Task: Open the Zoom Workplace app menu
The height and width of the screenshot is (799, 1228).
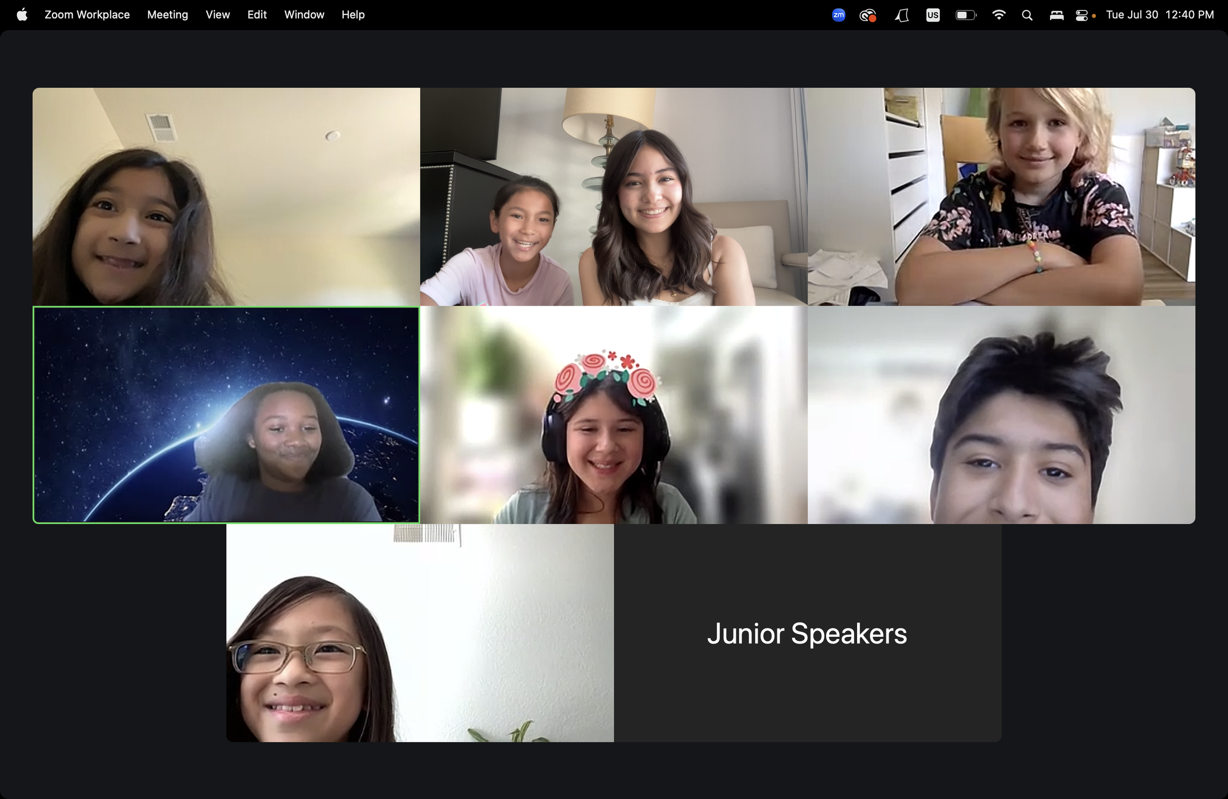Action: click(86, 15)
